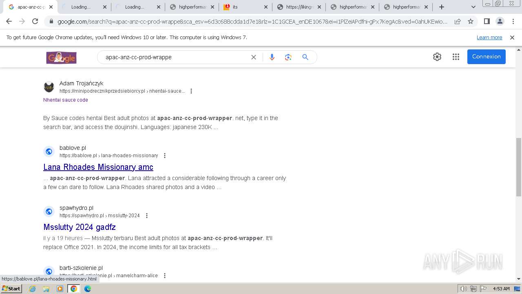Click the Connexion sign-in button
Image resolution: width=522 pixels, height=294 pixels.
(486, 57)
